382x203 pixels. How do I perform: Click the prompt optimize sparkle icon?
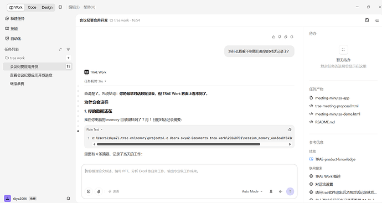point(280,191)
